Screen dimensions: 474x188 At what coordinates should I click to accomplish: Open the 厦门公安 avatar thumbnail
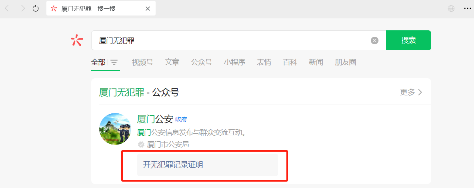(115, 129)
